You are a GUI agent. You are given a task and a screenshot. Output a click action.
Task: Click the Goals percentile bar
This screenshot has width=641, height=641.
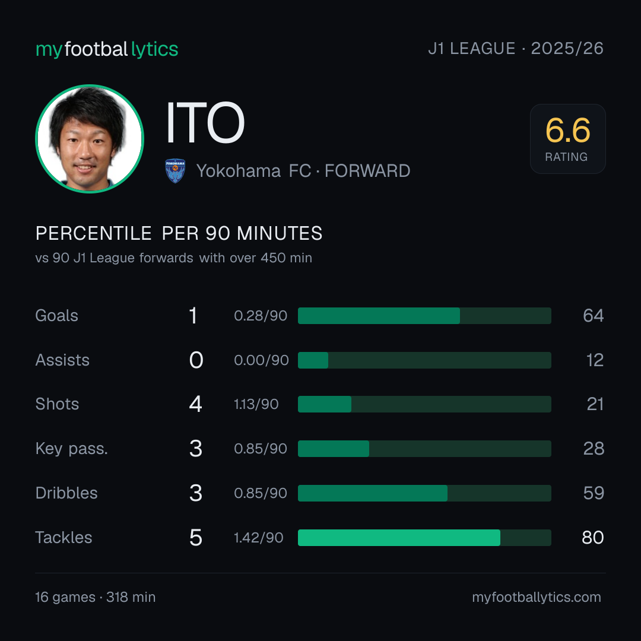click(424, 316)
